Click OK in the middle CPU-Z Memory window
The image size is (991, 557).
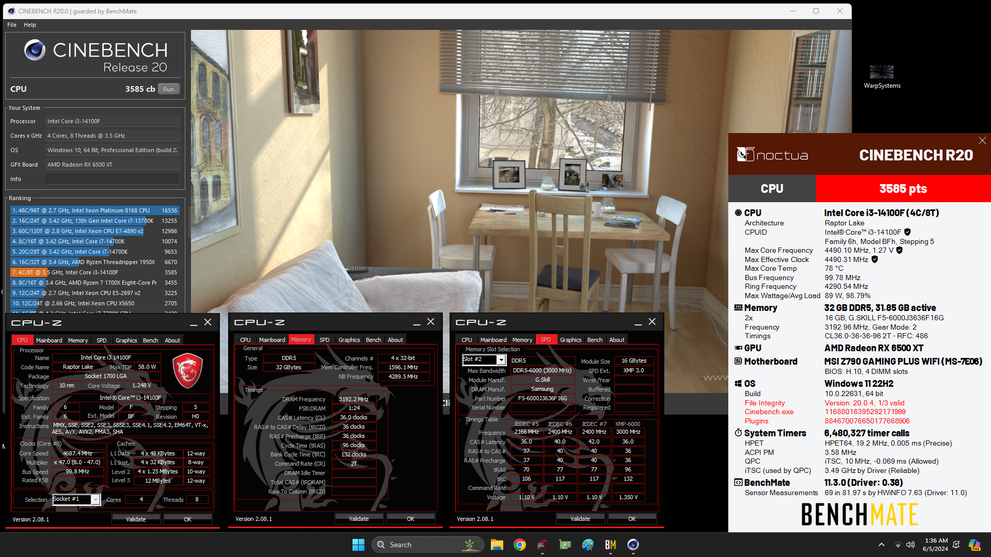coord(411,519)
